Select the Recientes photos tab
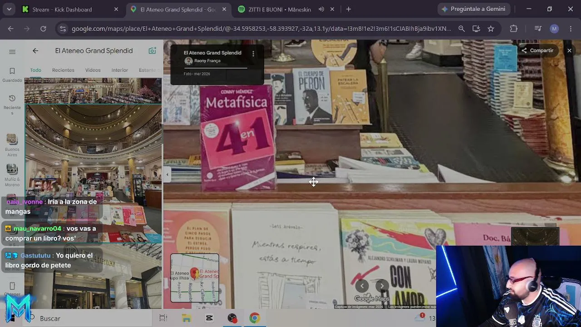The width and height of the screenshot is (581, 327). 63,70
